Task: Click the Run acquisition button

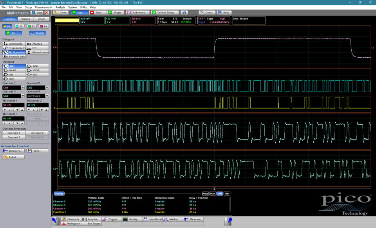Action: pyautogui.click(x=80, y=13)
